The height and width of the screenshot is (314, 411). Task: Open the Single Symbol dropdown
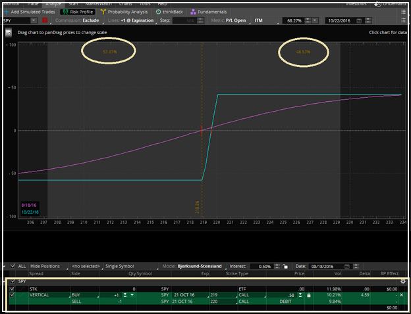point(130,266)
